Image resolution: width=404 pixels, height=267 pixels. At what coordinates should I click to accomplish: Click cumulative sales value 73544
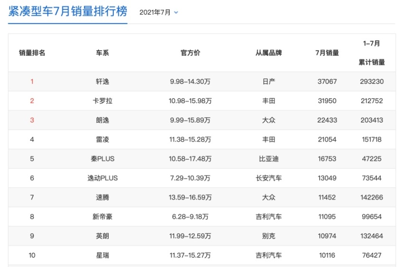372,178
